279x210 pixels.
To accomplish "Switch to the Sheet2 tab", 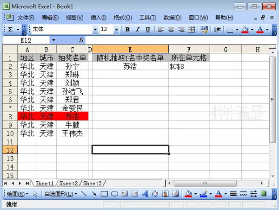I will click(x=68, y=183).
